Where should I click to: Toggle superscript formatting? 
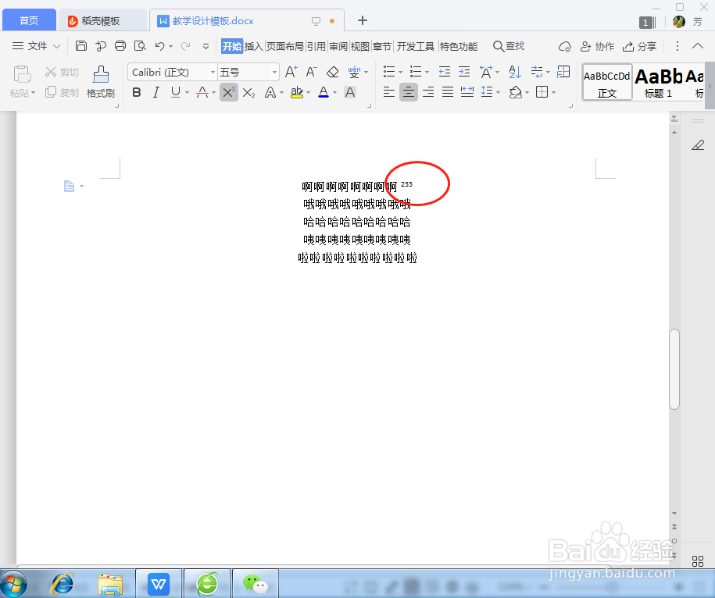228,91
